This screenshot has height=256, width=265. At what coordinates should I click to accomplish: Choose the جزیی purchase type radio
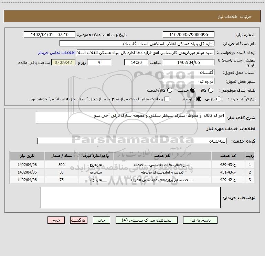(x=219, y=99)
